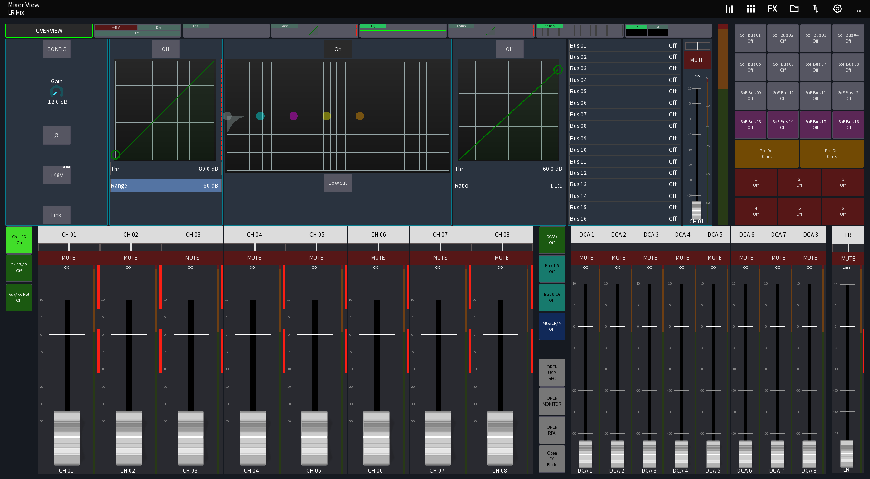The width and height of the screenshot is (870, 479).
Task: Expand extra options above the +48V button
Action: [x=67, y=167]
